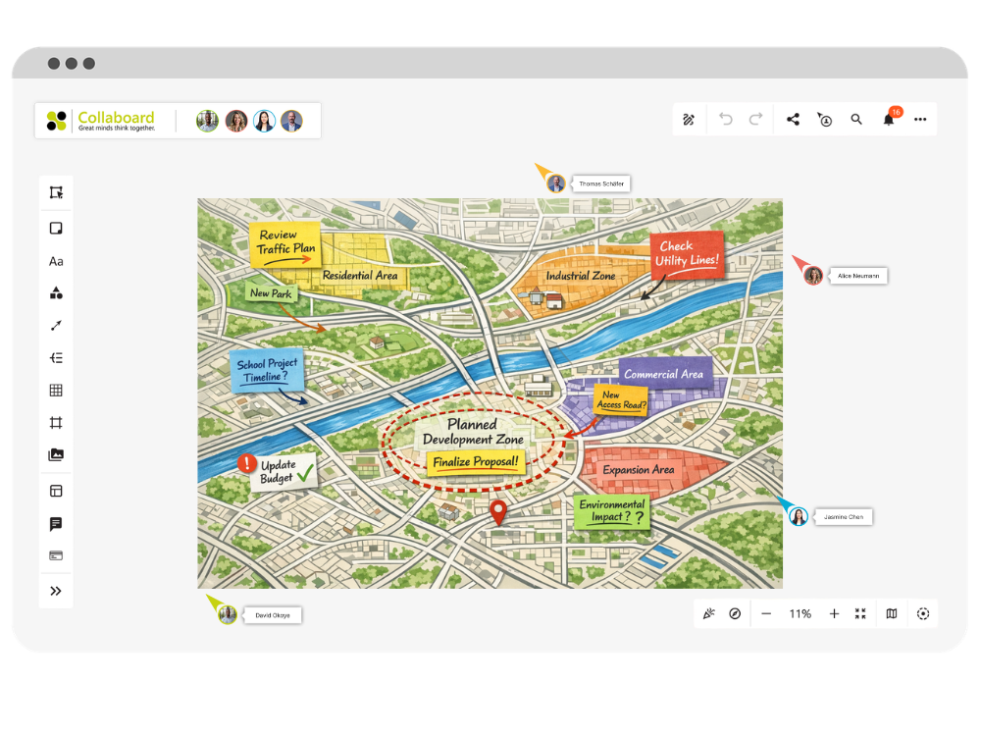Open the 11% zoom level control
Image resolution: width=981 pixels, height=736 pixels.
point(800,613)
